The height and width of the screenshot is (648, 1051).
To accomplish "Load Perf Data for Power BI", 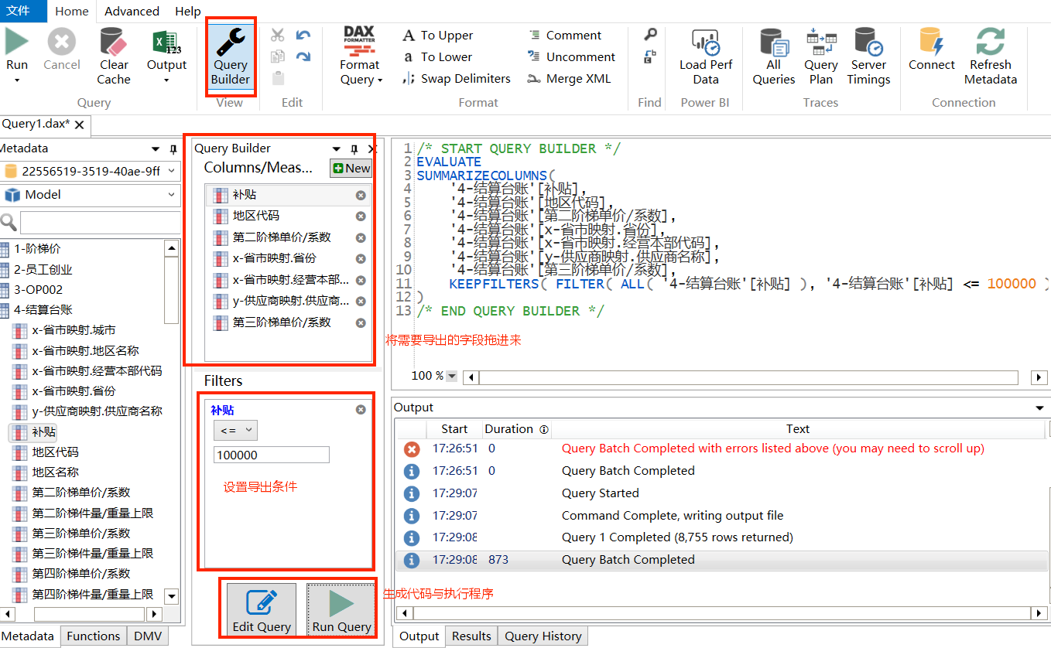I will (704, 56).
